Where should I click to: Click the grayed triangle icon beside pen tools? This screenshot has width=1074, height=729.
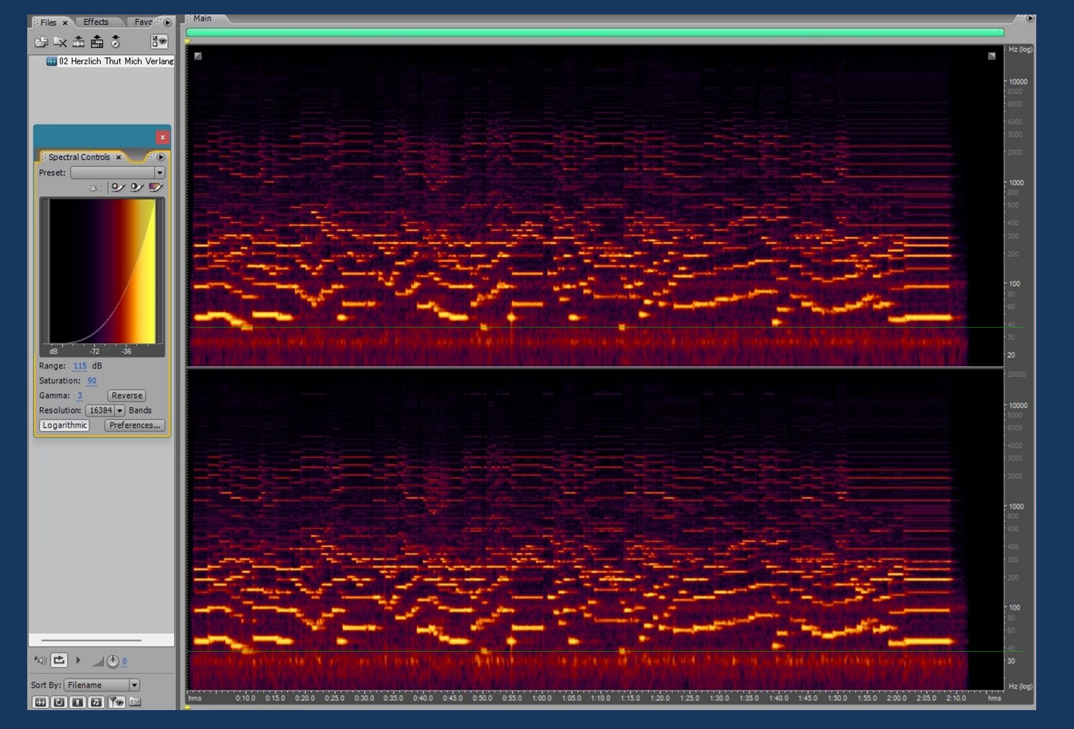point(95,188)
